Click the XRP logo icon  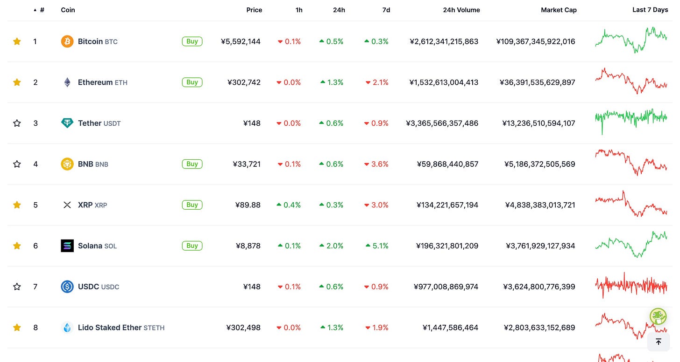click(x=67, y=205)
